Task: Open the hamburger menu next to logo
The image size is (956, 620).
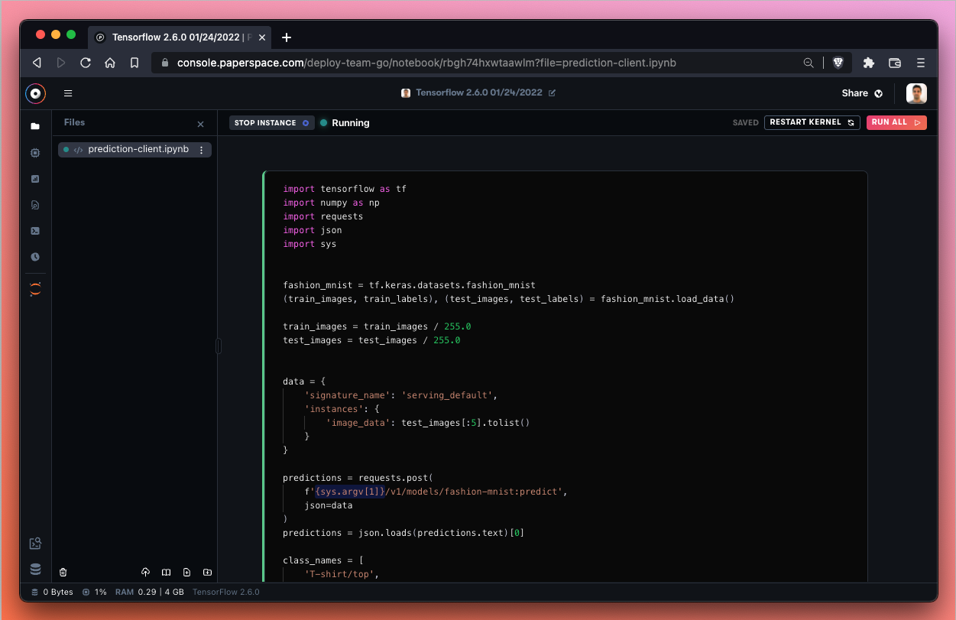Action: pos(68,93)
